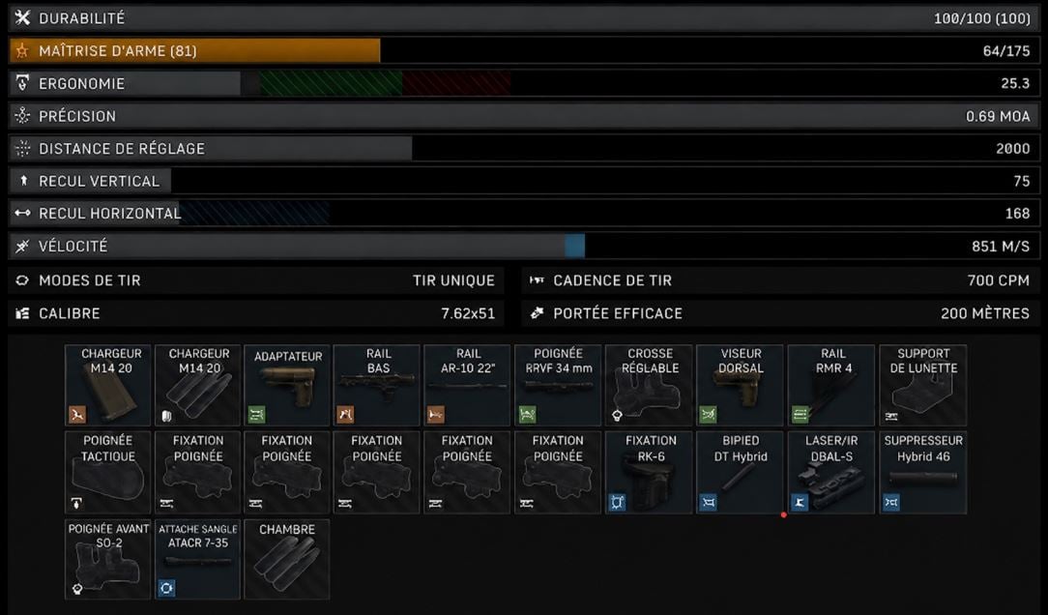Select the Poignée Tactique slot

point(107,473)
